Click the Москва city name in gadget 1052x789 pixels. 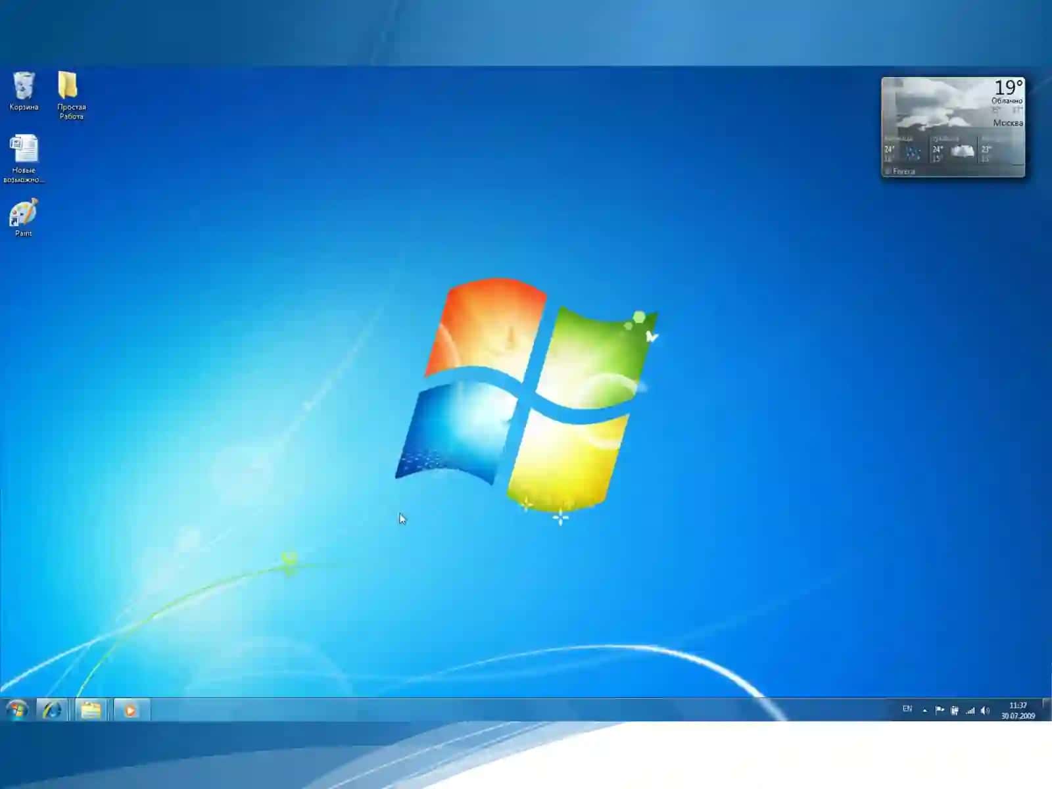click(1008, 123)
